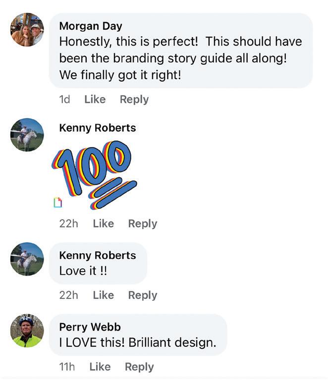The image size is (328, 383).
Task: Click the small sticker pack icon below the 100
Action: point(58,202)
